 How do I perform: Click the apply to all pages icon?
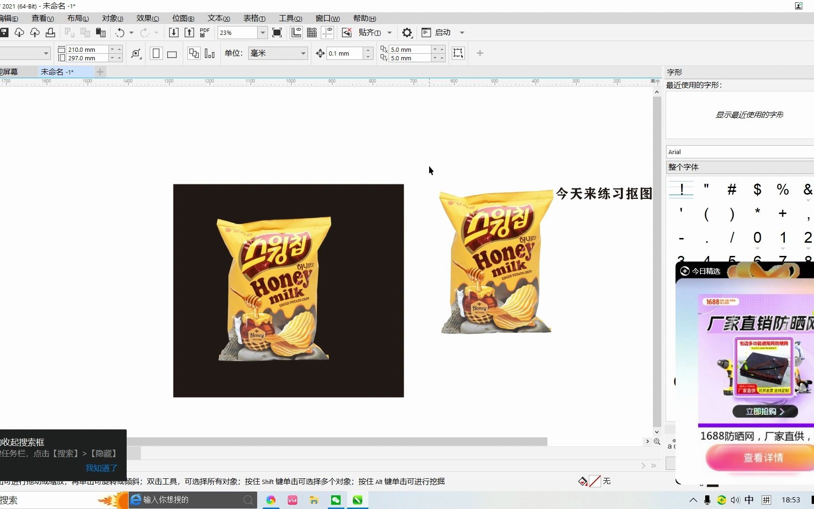[194, 53]
